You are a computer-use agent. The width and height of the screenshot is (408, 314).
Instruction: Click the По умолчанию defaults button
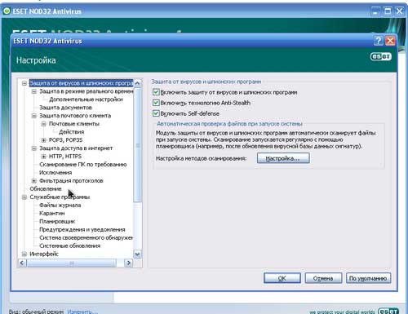[x=368, y=278]
